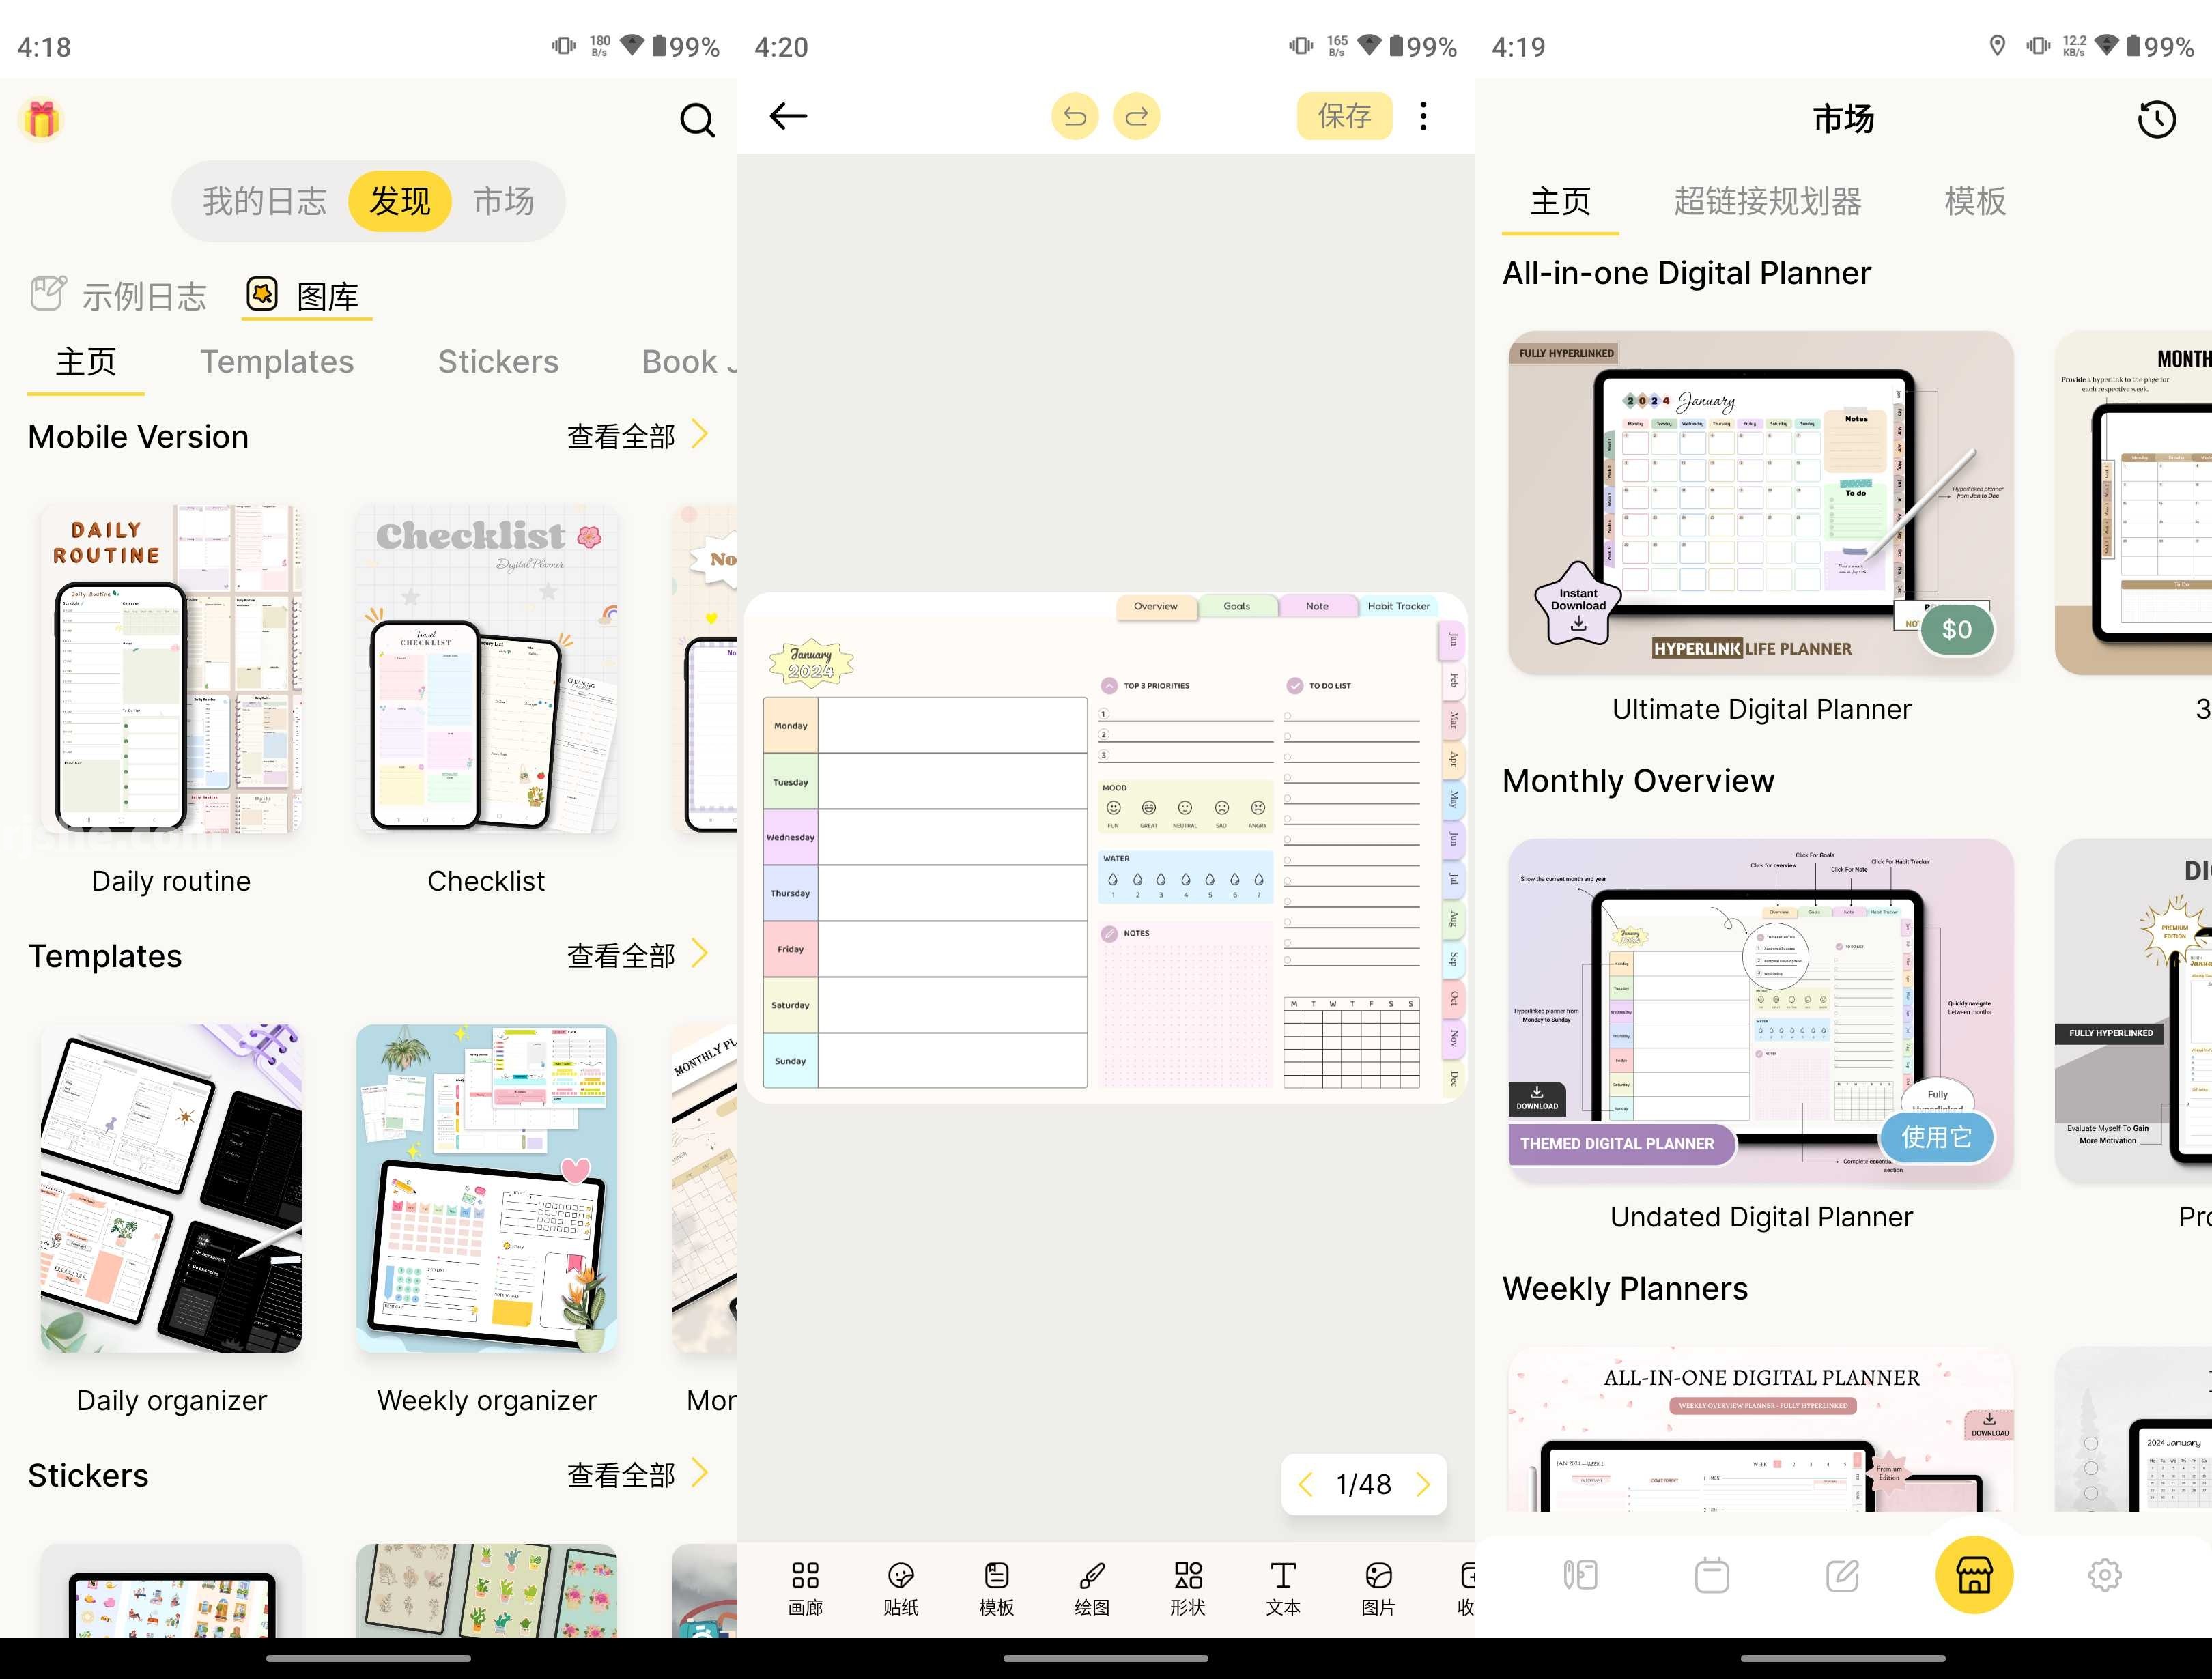2212x1679 pixels.
Task: Select the 绘图 drawing tool
Action: coord(1090,1588)
